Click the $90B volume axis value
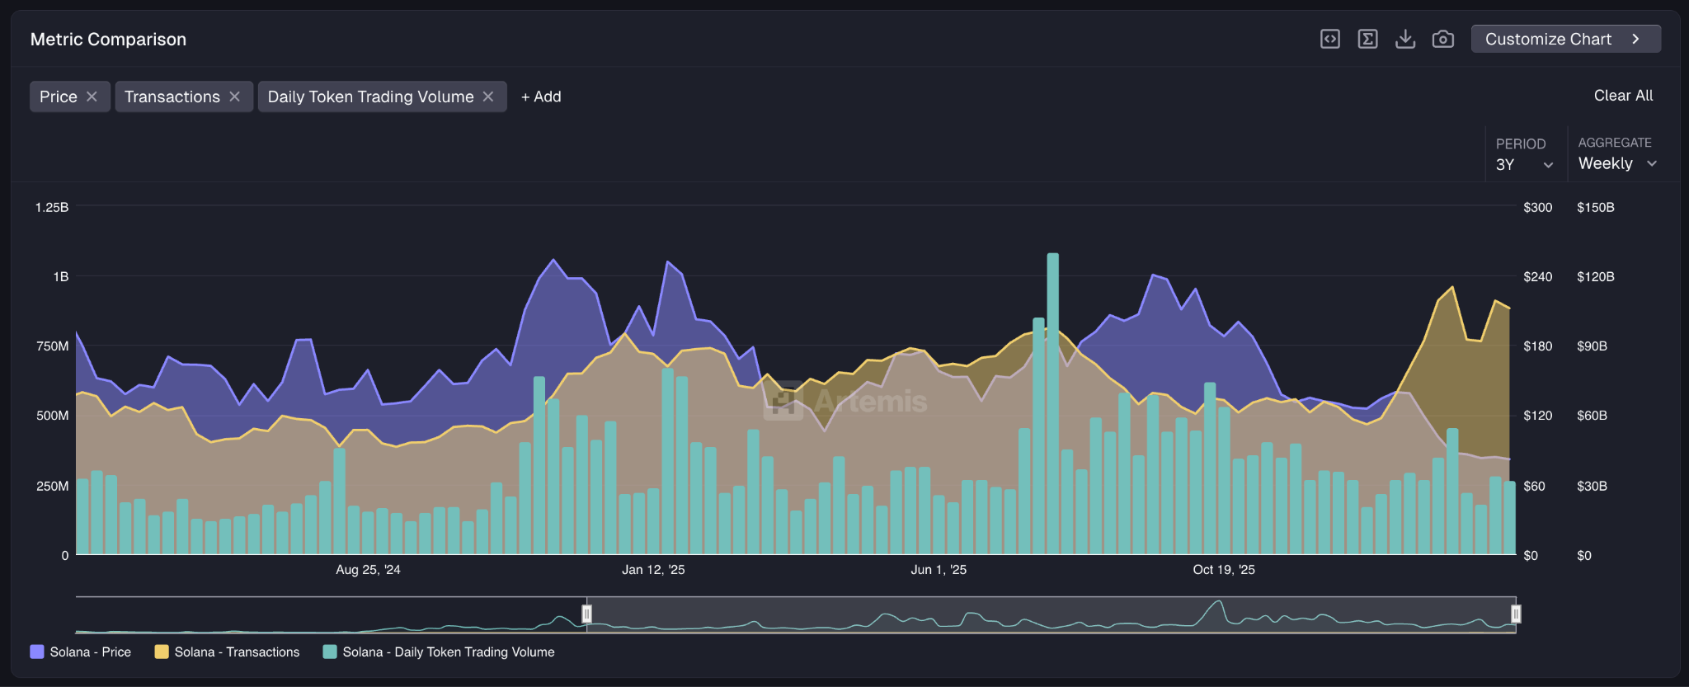The image size is (1689, 687). pyautogui.click(x=1593, y=346)
